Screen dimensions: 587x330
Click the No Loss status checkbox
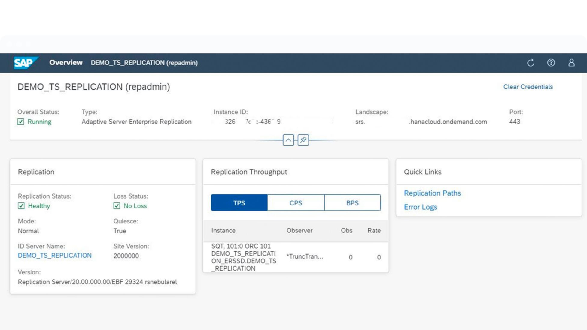[117, 206]
